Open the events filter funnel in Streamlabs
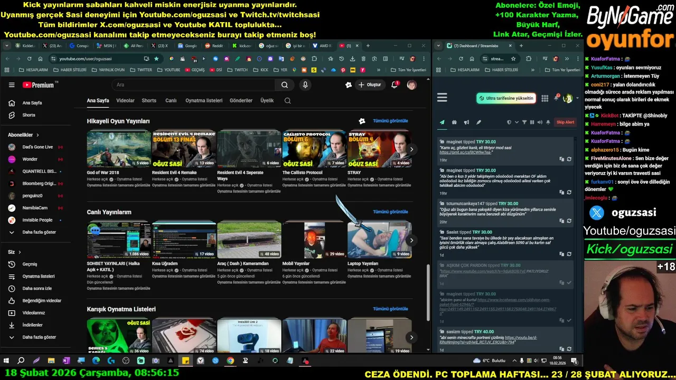 (x=524, y=122)
